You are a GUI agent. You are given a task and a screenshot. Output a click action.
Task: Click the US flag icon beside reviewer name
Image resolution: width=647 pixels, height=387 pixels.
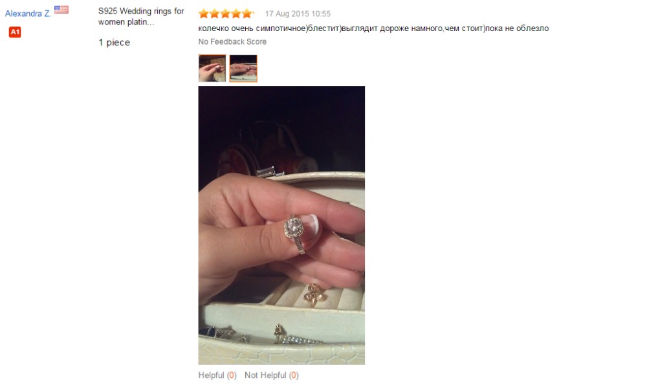(x=61, y=10)
